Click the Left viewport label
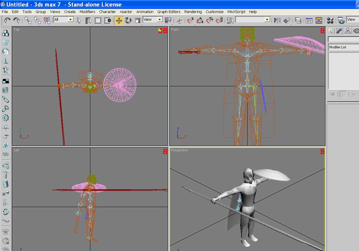The image size is (359, 251). (16, 150)
